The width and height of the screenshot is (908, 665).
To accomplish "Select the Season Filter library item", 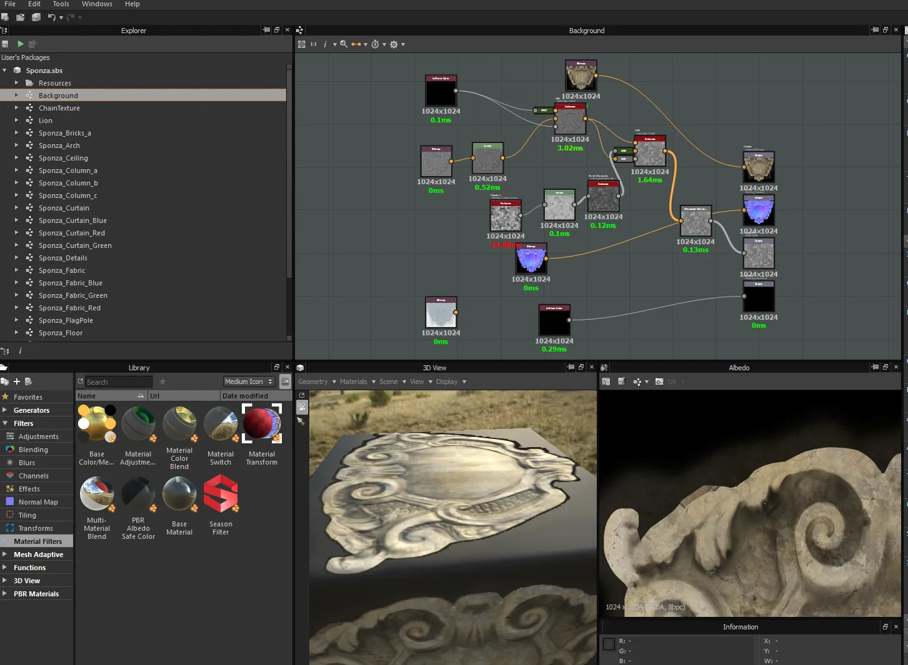I will pos(221,505).
